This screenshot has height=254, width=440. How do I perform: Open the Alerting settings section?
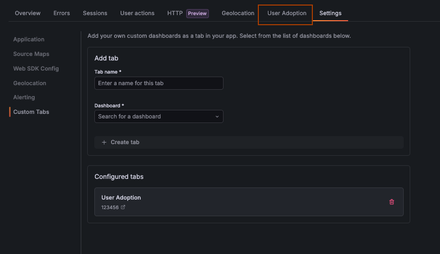coord(24,97)
